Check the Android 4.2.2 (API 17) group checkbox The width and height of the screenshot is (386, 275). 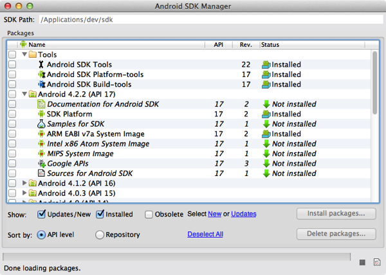click(x=12, y=94)
